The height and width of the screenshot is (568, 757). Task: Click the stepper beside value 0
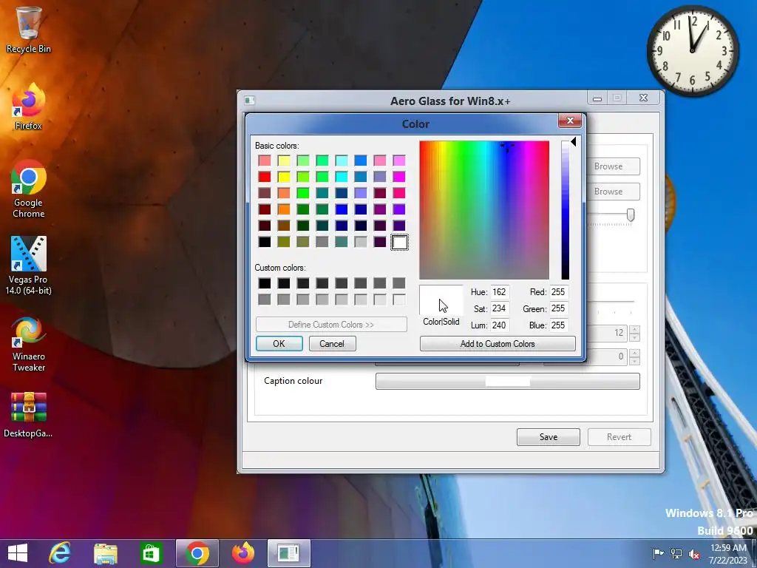pos(635,356)
